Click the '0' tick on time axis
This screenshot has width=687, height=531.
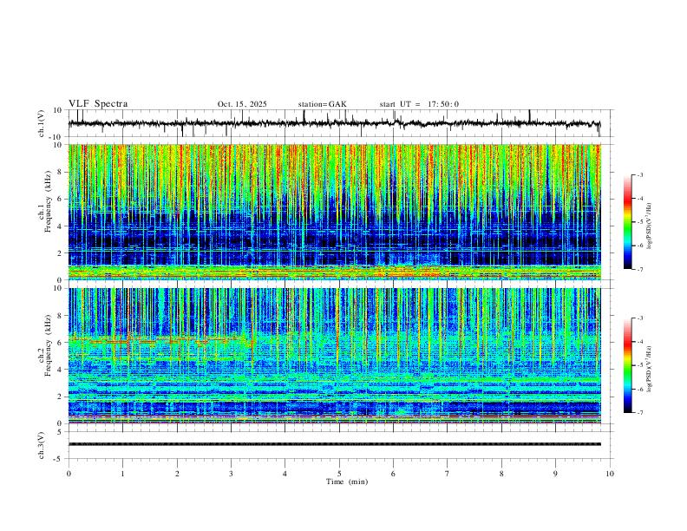[69, 474]
